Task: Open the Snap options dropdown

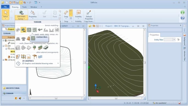Action: coord(66,15)
